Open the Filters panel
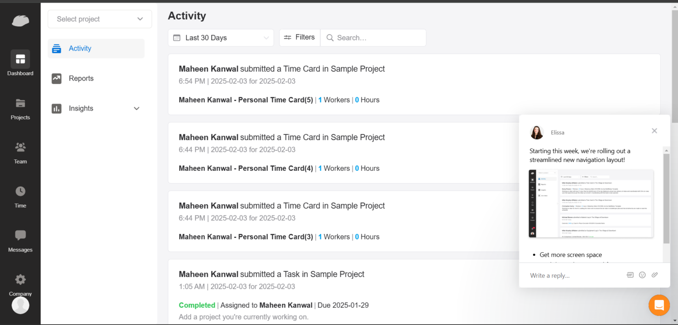This screenshot has width=678, height=325. click(299, 37)
